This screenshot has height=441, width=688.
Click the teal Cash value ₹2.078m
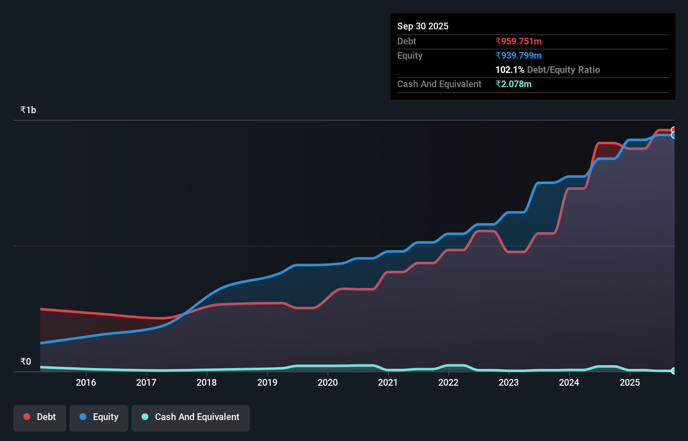tap(514, 84)
